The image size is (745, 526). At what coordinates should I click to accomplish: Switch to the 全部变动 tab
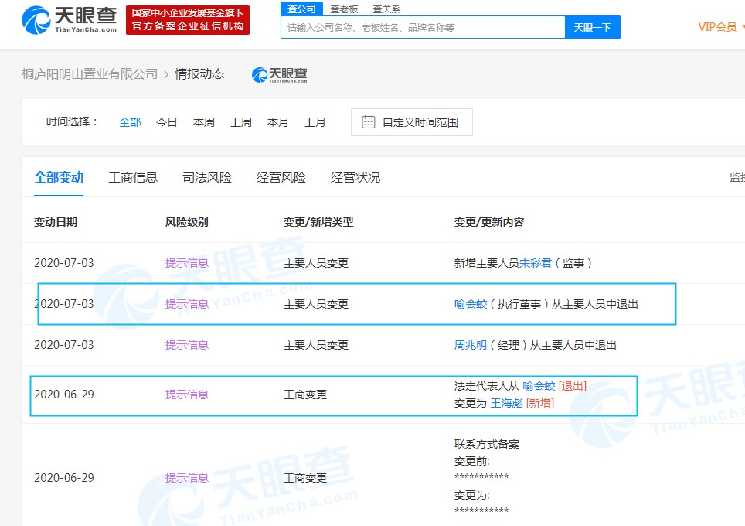pos(59,177)
